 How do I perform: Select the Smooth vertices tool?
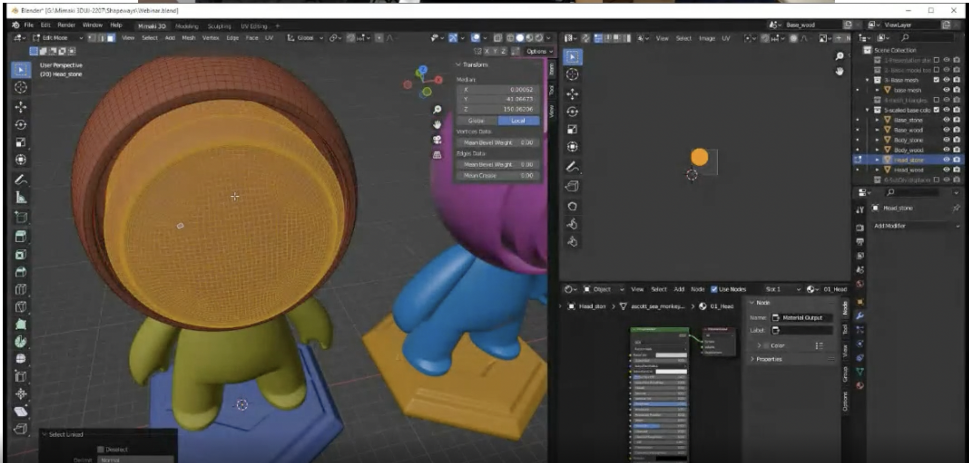21,359
